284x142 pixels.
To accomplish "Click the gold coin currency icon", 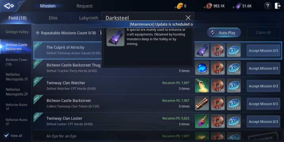I will (180, 6).
